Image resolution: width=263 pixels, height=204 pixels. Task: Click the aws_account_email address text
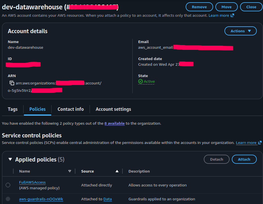click(x=156, y=47)
